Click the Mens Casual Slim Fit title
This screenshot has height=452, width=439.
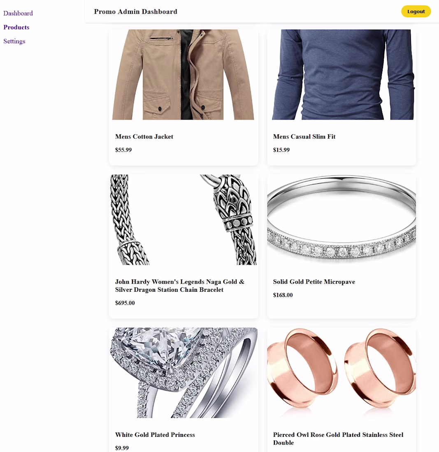(x=304, y=137)
